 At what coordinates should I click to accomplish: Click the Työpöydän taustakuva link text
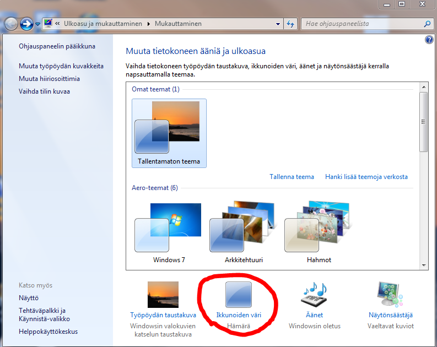tap(163, 315)
